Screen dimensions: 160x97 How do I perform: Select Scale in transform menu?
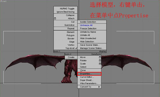83,64
